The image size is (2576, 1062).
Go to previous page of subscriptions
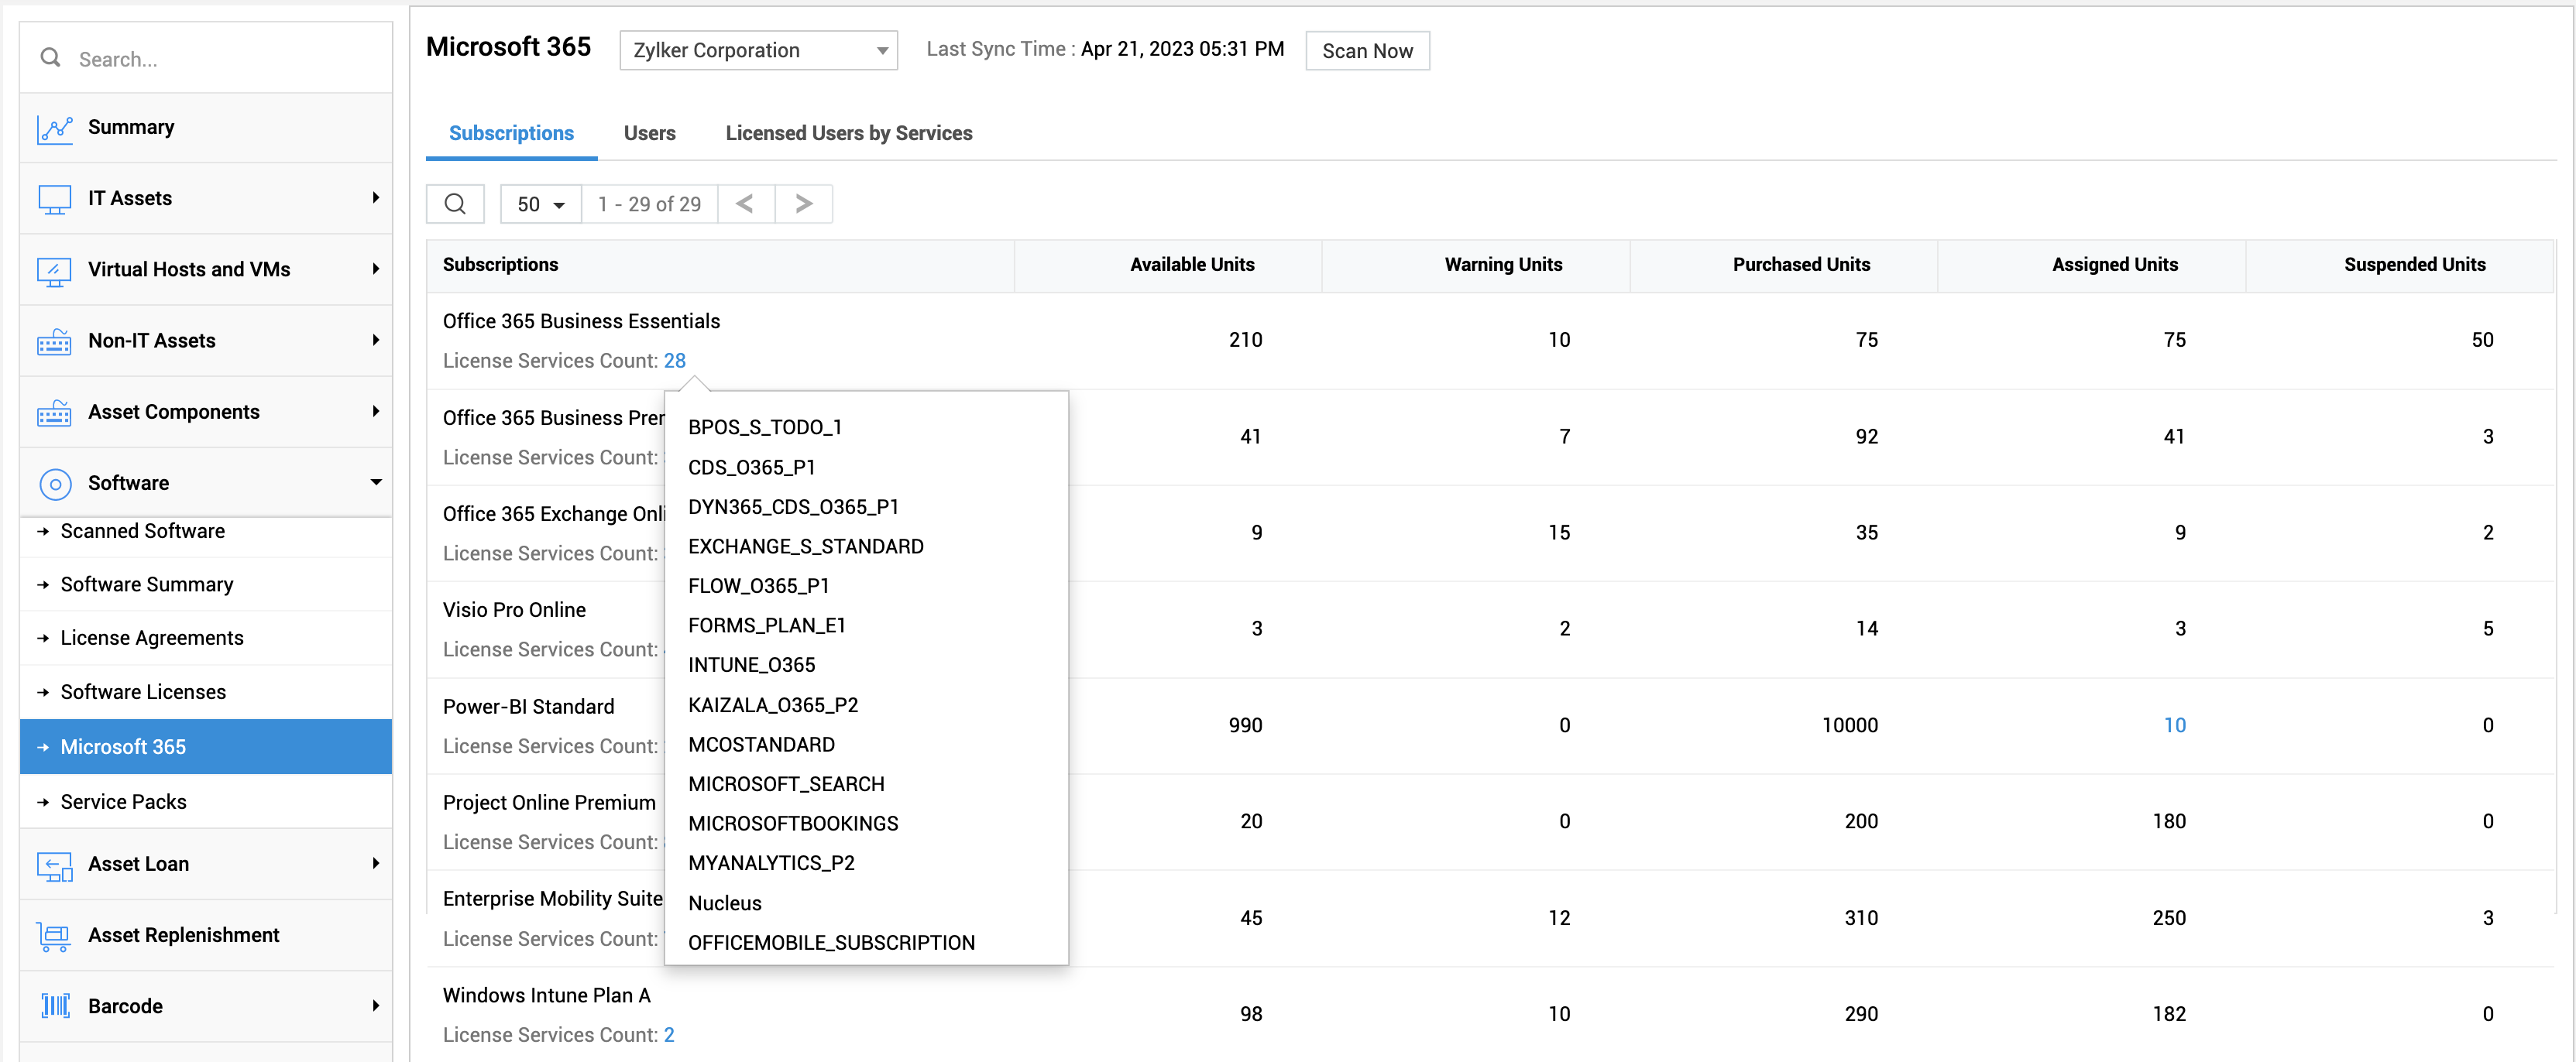[x=745, y=204]
